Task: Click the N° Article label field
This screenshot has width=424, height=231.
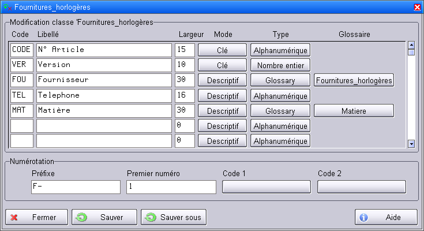Action: tap(104, 50)
